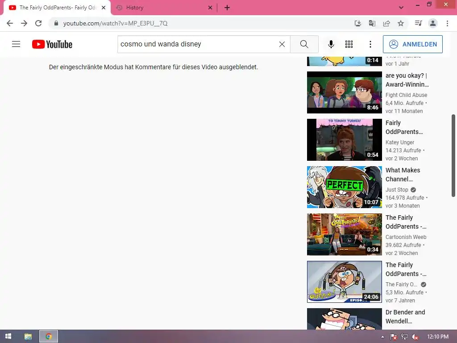Image resolution: width=457 pixels, height=343 pixels.
Task: Click the page vertical scrollbar thumb
Action: pyautogui.click(x=453, y=156)
